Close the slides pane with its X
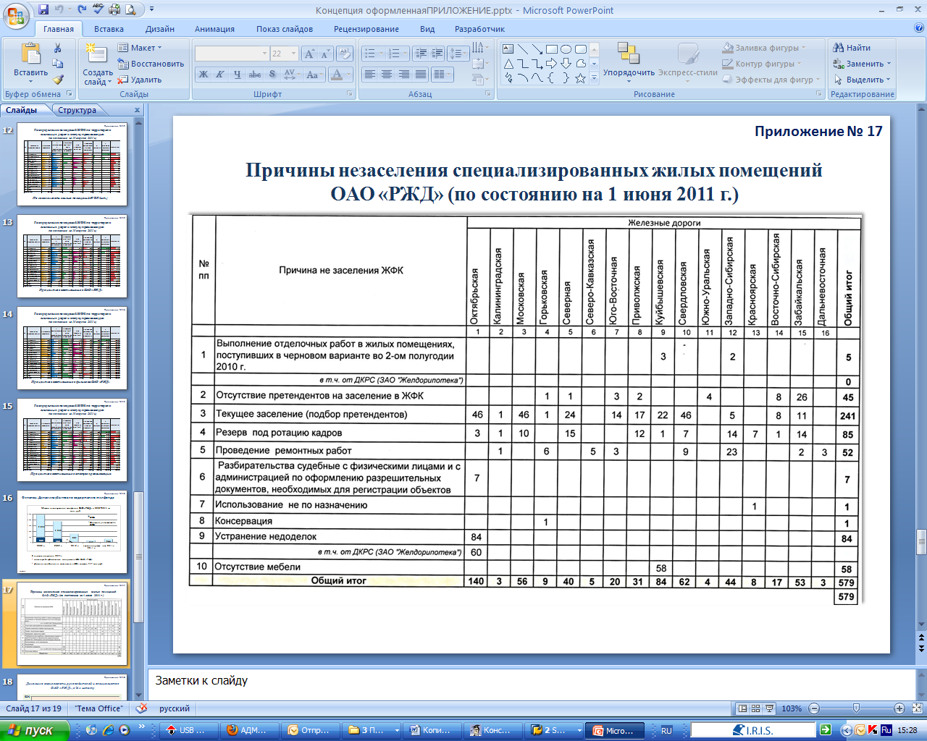 click(137, 110)
